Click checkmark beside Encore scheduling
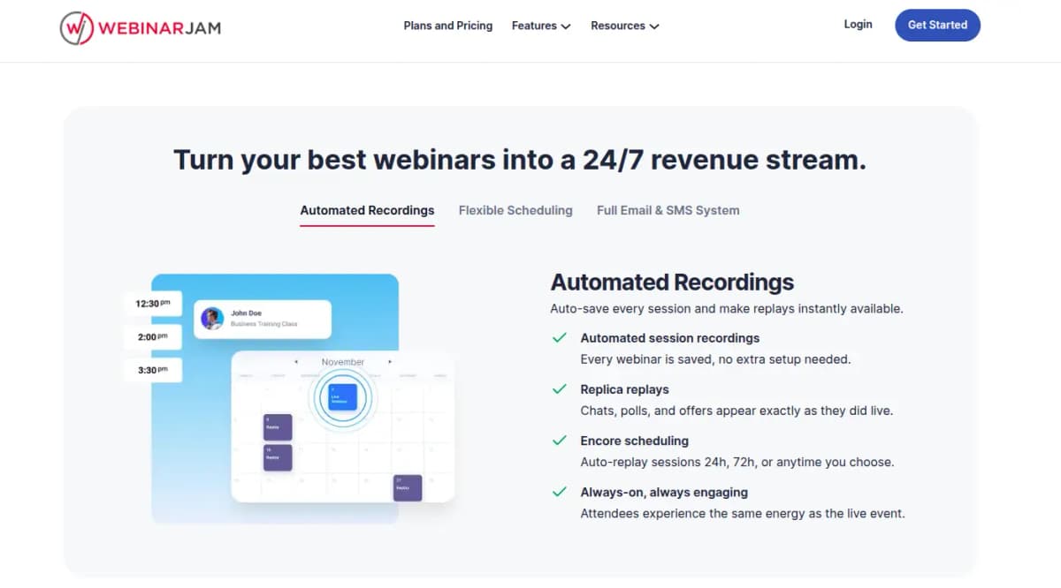 (x=560, y=440)
